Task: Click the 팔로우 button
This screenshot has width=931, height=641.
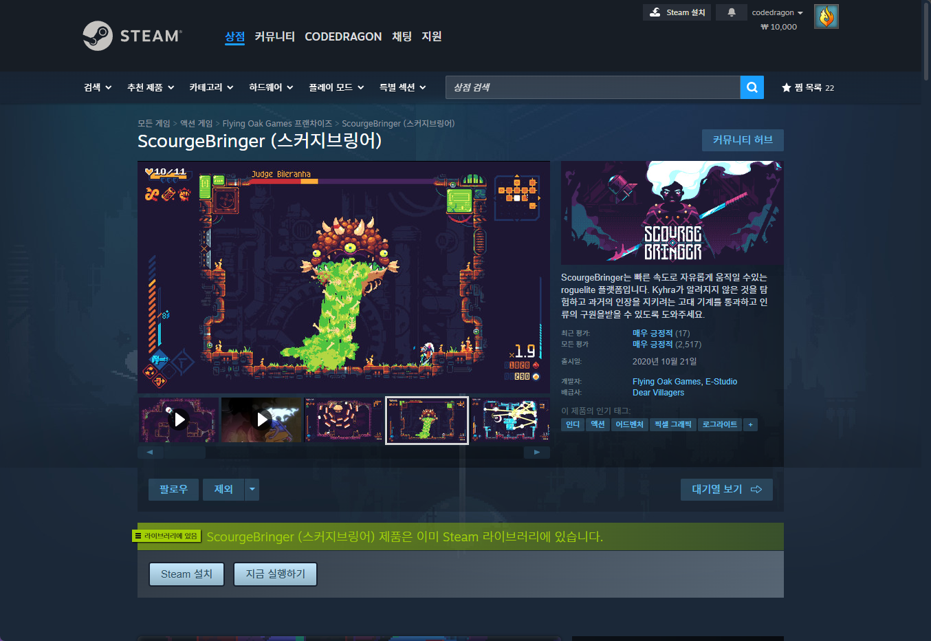Action: (173, 490)
